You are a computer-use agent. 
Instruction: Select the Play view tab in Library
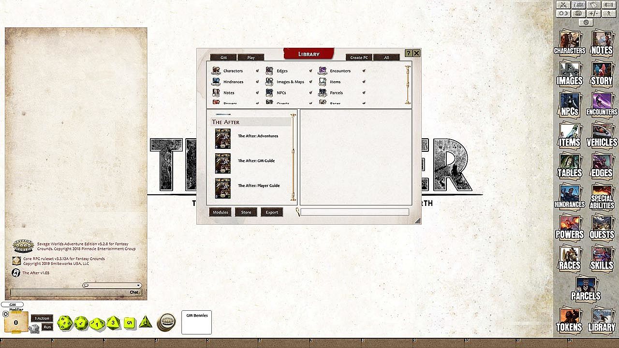pyautogui.click(x=251, y=58)
